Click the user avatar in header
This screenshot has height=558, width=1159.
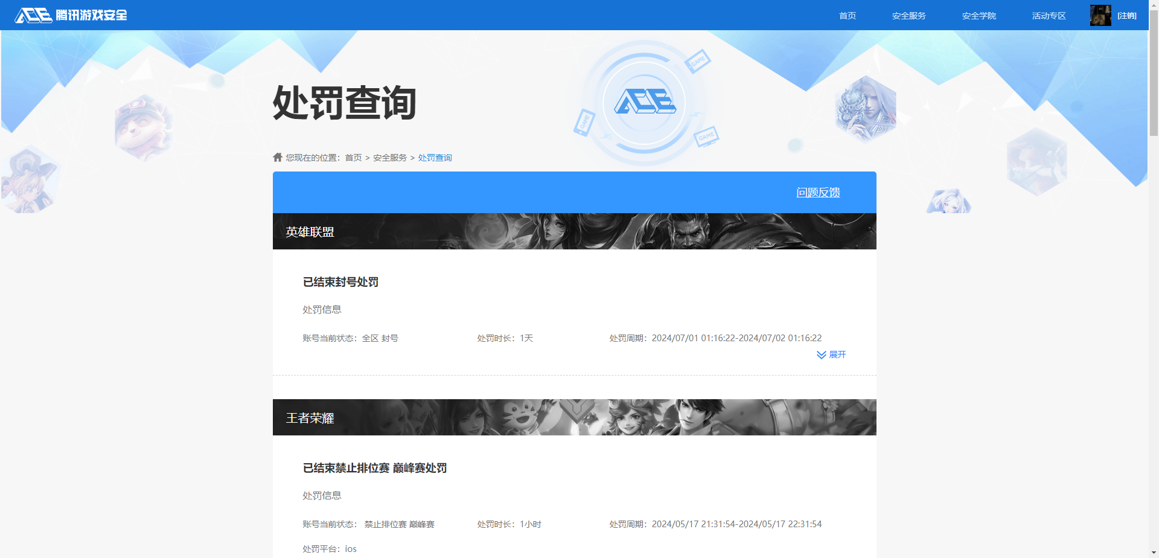[1100, 15]
